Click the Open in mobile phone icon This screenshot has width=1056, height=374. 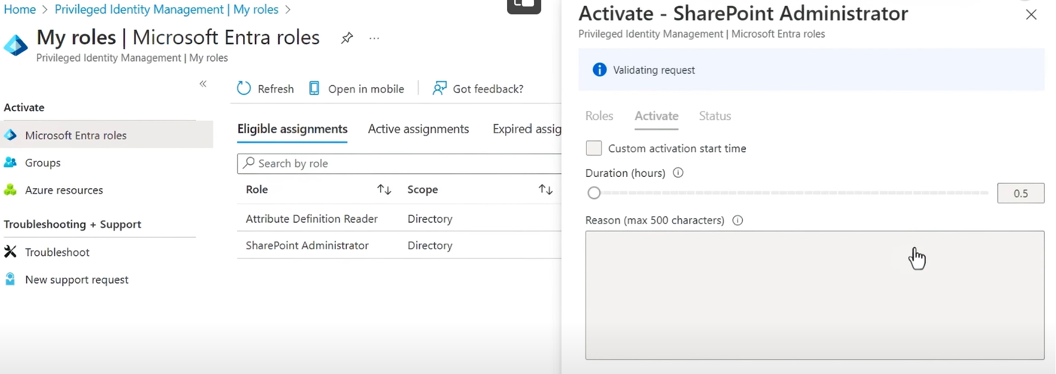pyautogui.click(x=314, y=88)
